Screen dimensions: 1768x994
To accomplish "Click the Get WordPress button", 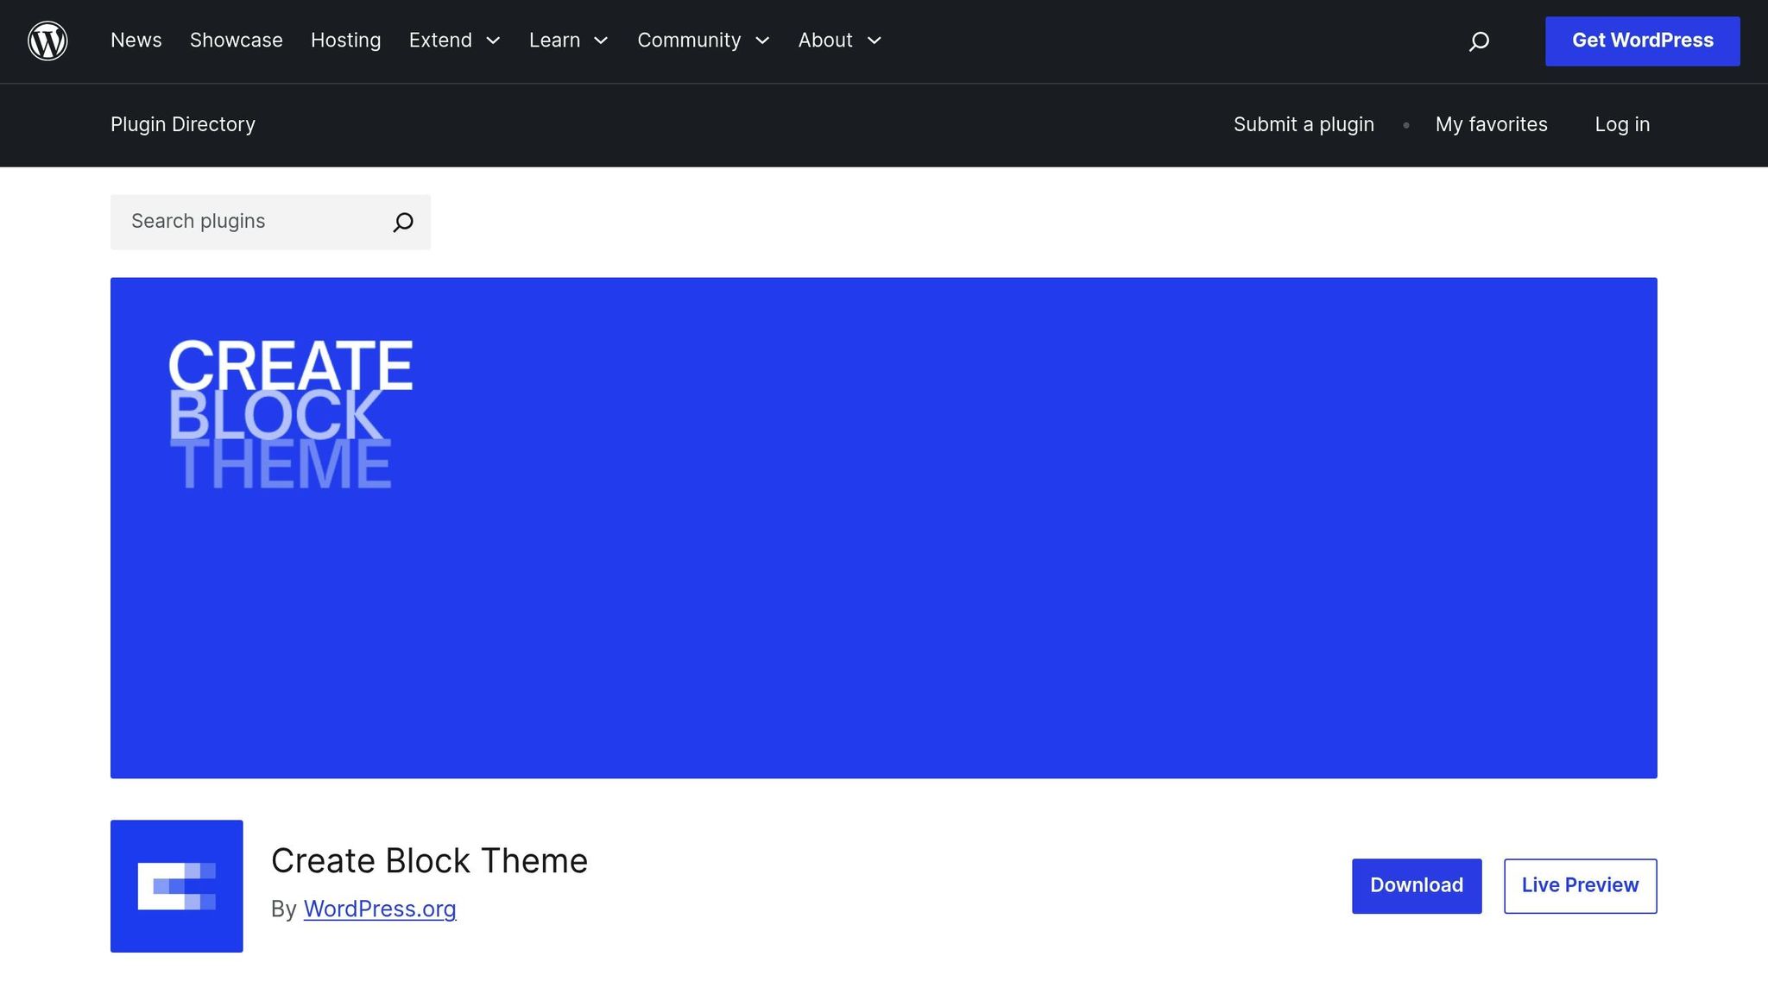I will [x=1642, y=41].
